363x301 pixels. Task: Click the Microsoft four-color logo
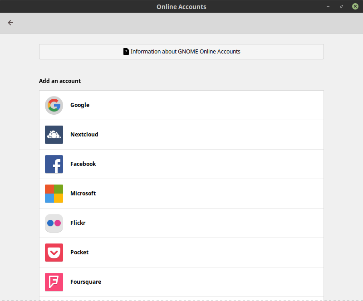point(54,194)
